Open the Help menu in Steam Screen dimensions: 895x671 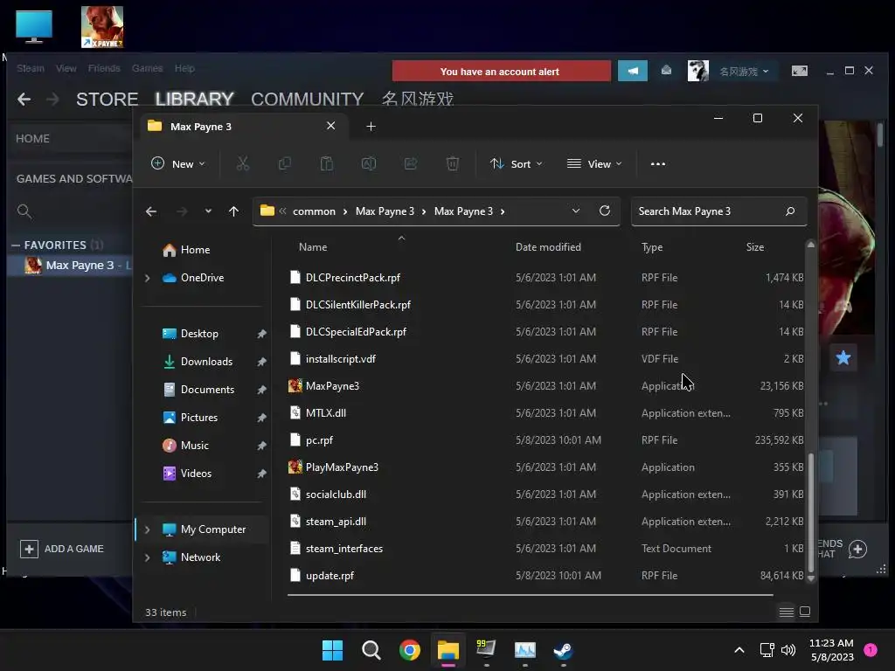pos(184,68)
